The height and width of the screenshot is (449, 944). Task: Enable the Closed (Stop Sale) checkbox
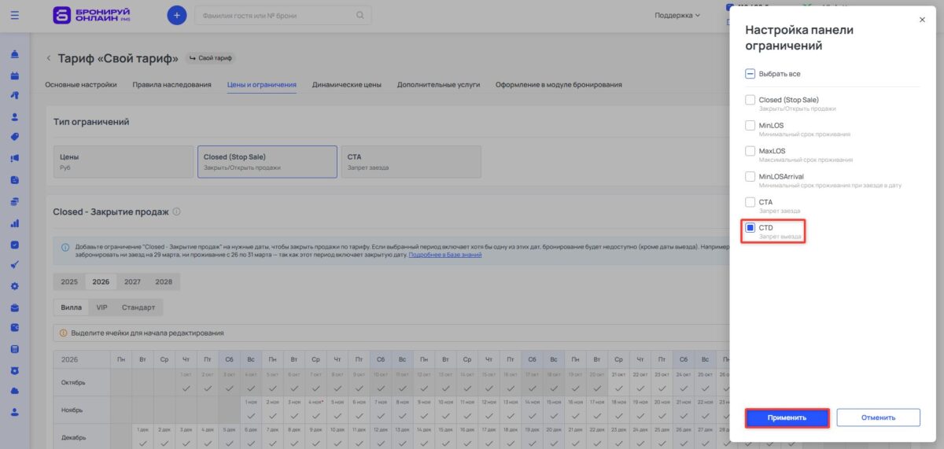[750, 100]
